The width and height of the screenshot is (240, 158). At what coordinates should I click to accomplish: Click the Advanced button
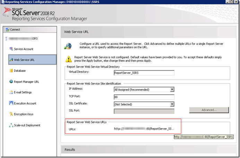tap(209, 110)
